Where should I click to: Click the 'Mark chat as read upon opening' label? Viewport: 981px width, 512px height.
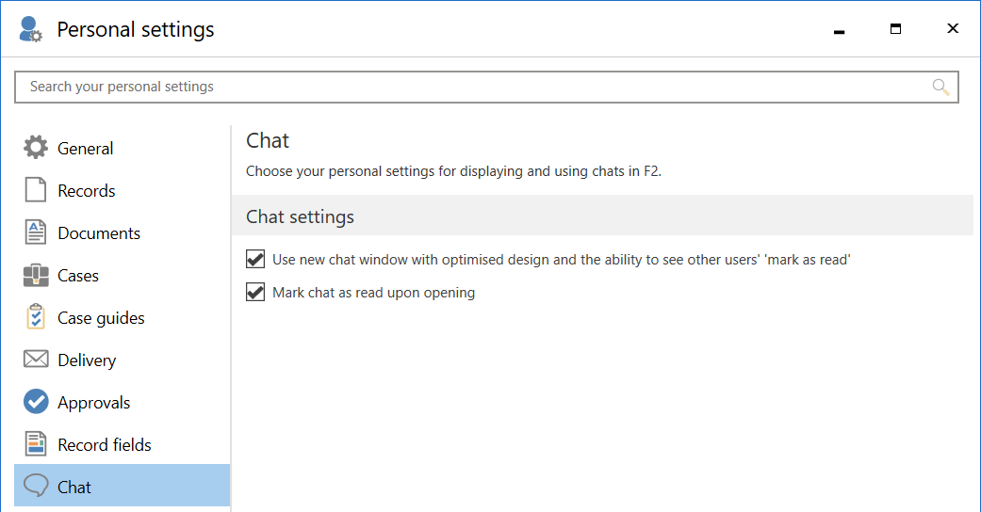tap(373, 293)
